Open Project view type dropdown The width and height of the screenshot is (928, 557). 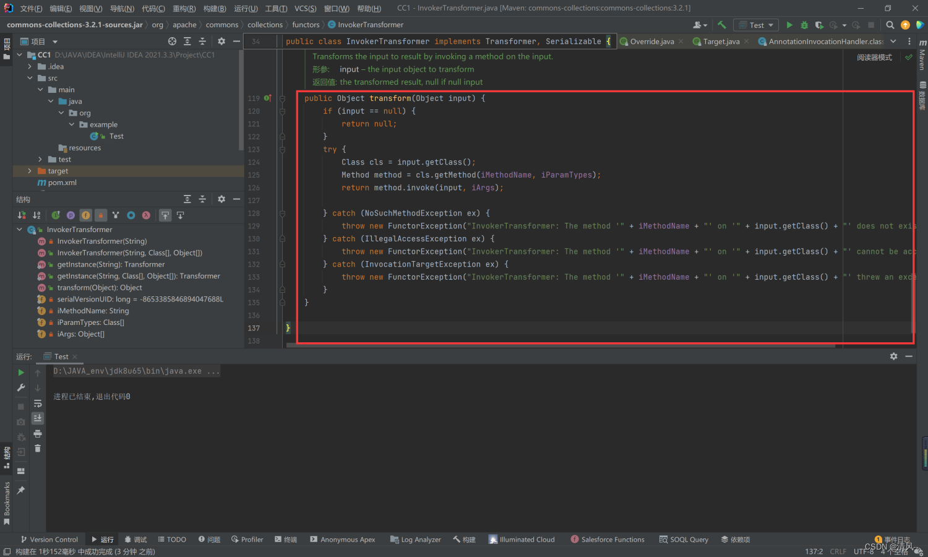click(39, 41)
